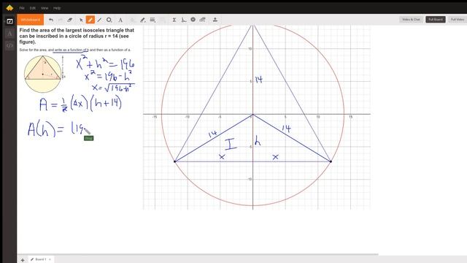Open the Edit menu

(x=33, y=8)
